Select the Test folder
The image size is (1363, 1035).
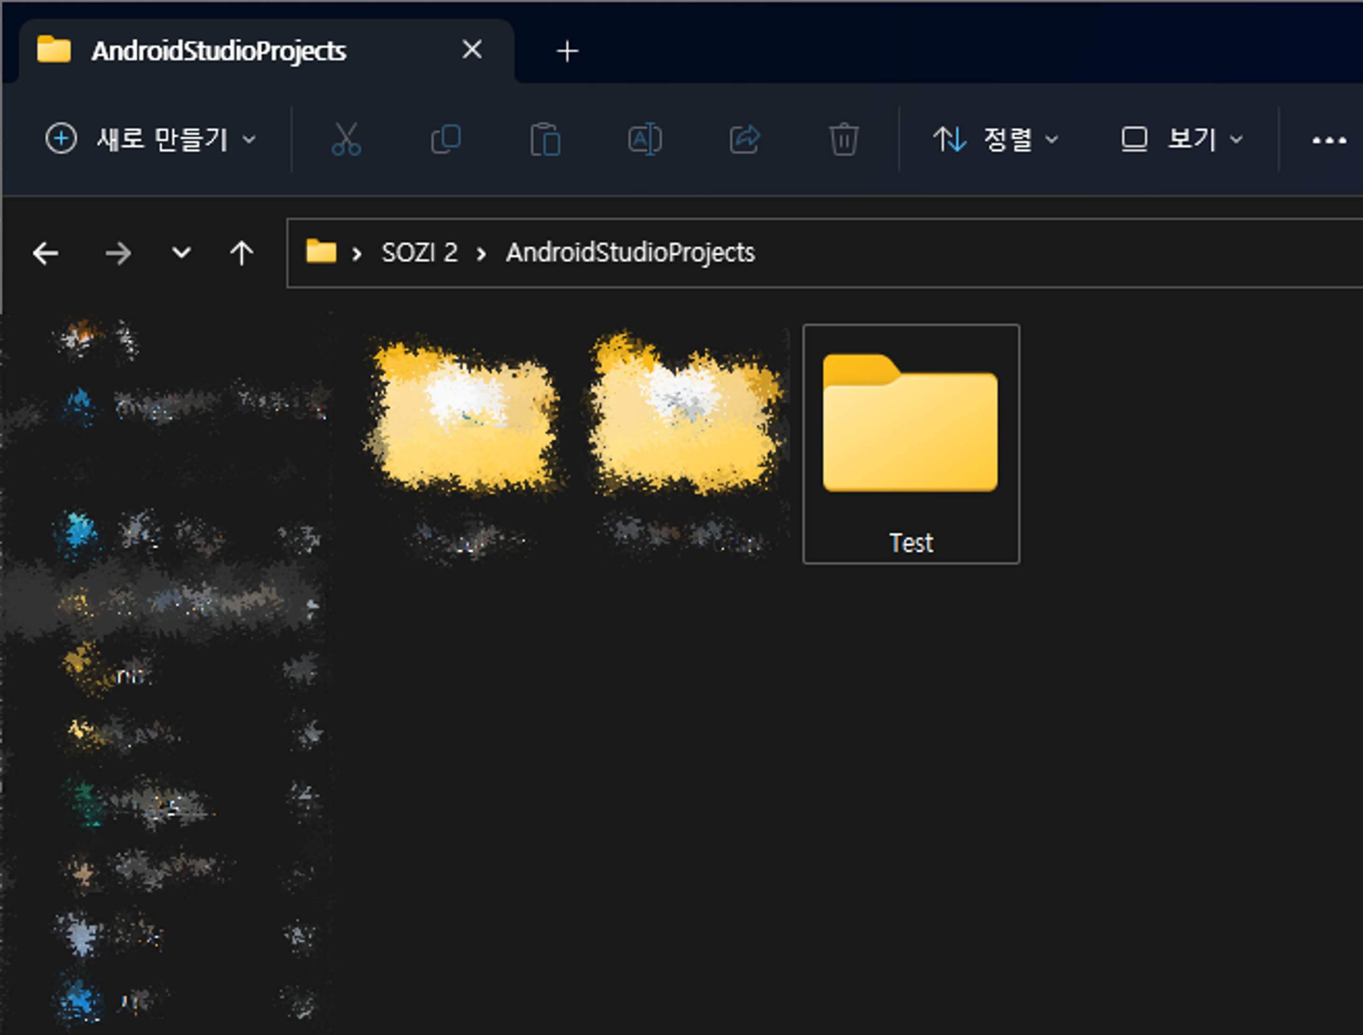(911, 443)
